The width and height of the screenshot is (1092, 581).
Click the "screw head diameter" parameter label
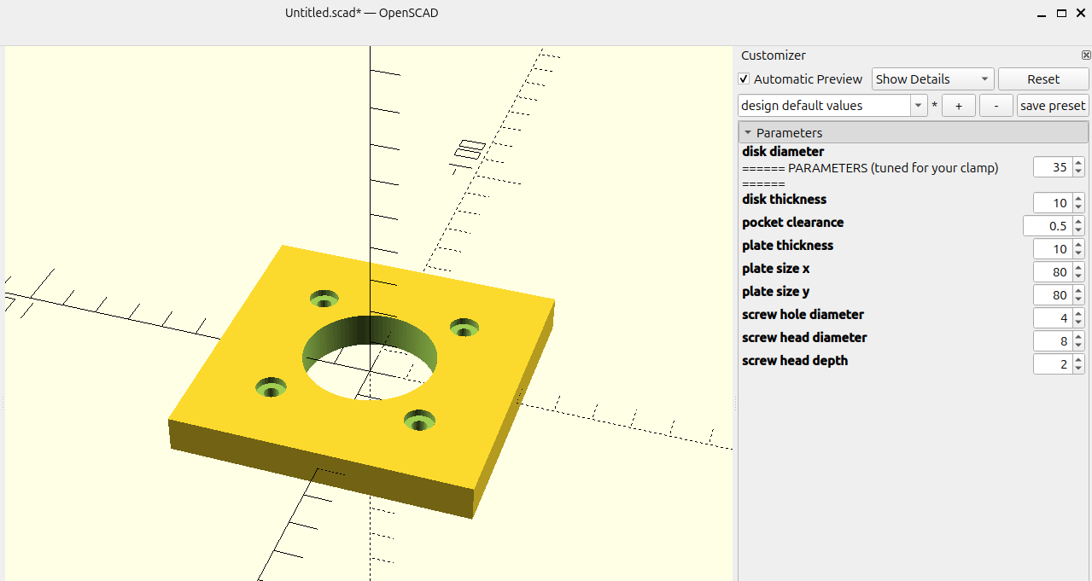[x=804, y=338]
